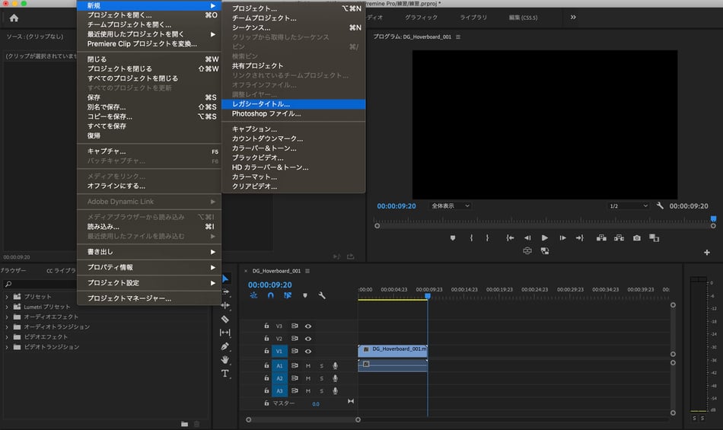Select the Pen tool
The height and width of the screenshot is (430, 723).
coord(225,346)
